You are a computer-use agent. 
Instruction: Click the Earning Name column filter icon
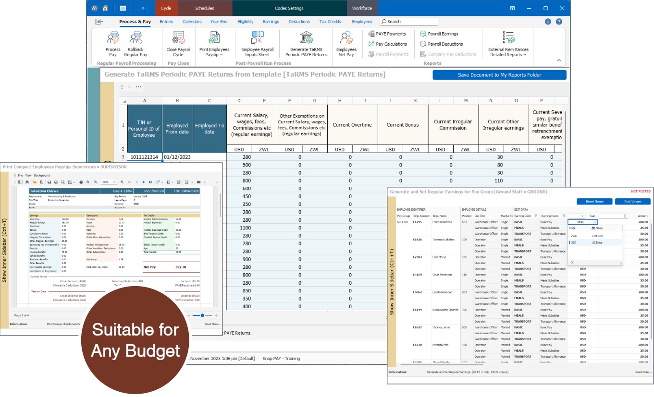[564, 216]
